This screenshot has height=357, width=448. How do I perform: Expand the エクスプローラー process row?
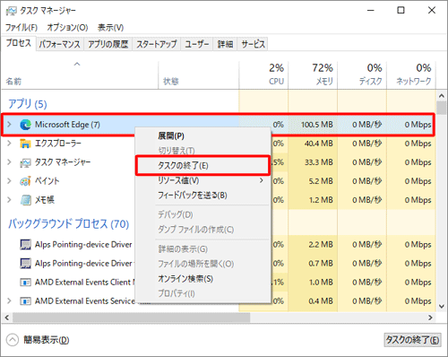(9, 144)
